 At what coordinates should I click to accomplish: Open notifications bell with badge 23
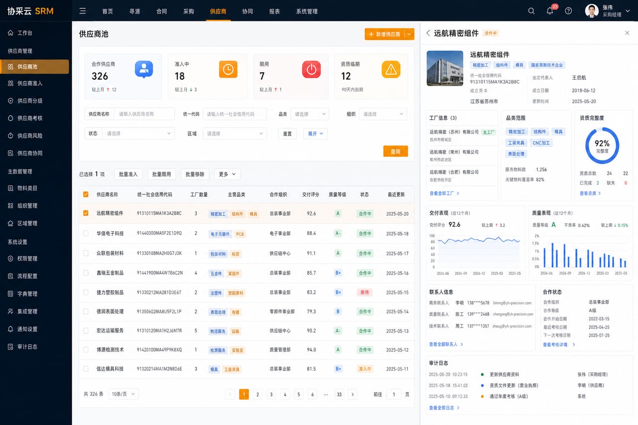pos(550,11)
